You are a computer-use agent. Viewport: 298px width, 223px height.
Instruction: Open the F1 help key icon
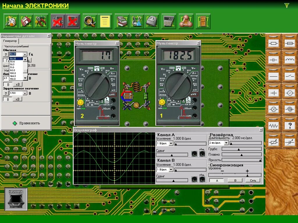point(152,21)
